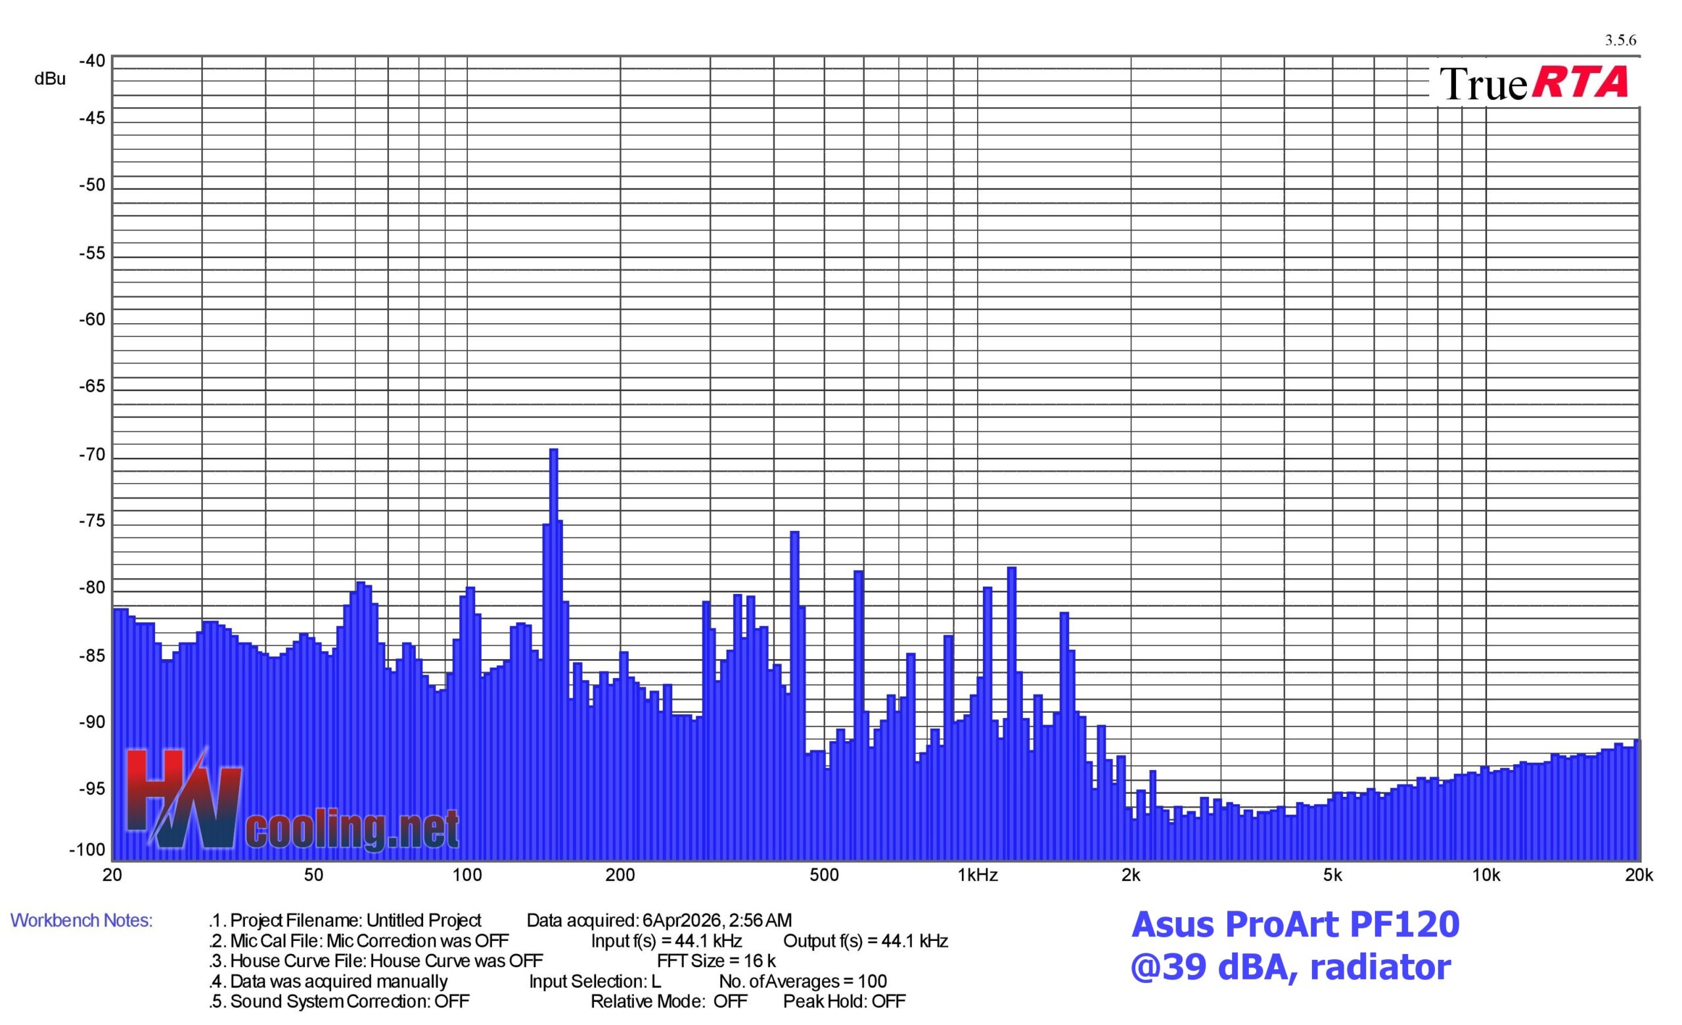Click the Workbench Notes heading
This screenshot has width=1682, height=1025.
[x=81, y=921]
